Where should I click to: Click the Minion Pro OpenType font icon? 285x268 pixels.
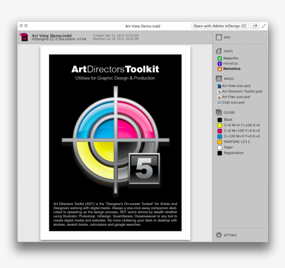point(220,58)
